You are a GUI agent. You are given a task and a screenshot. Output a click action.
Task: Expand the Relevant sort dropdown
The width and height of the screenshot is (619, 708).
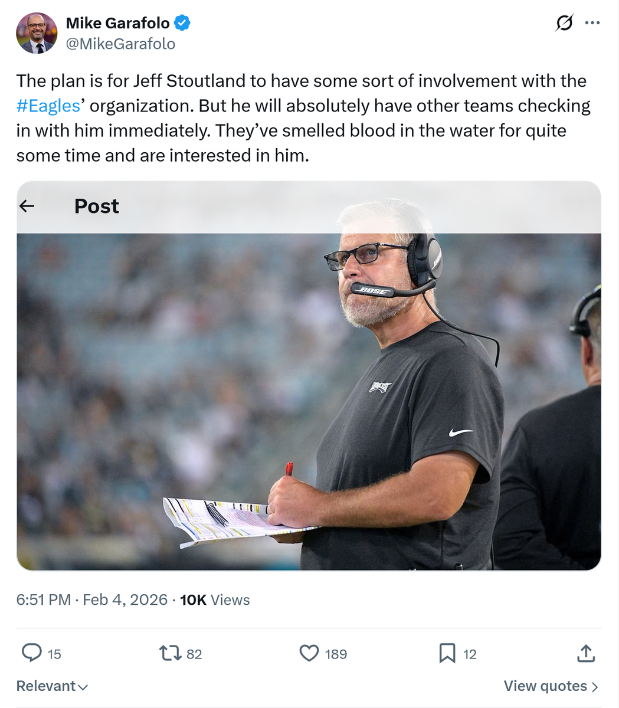[52, 686]
